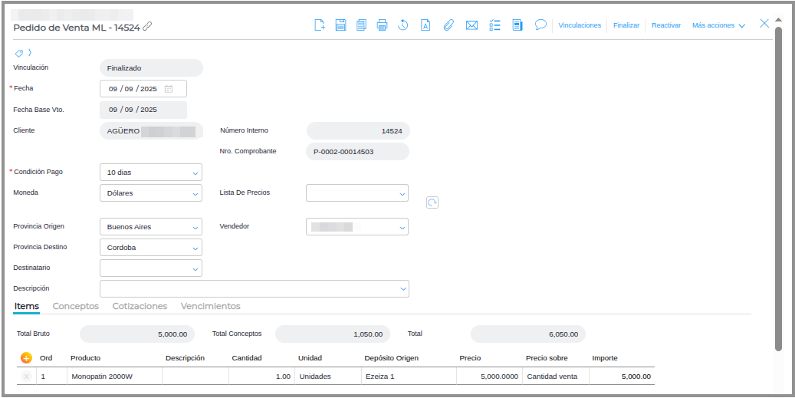Click the paperclip attachments icon

coord(449,25)
